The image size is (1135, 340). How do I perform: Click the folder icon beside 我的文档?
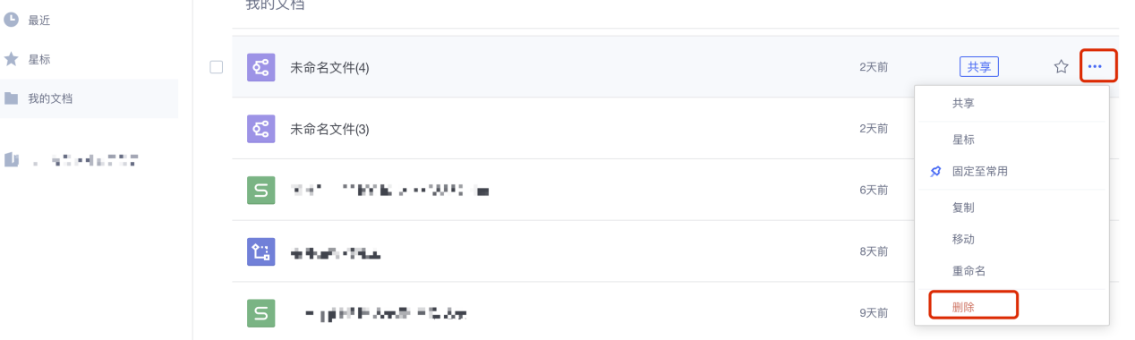[x=12, y=98]
